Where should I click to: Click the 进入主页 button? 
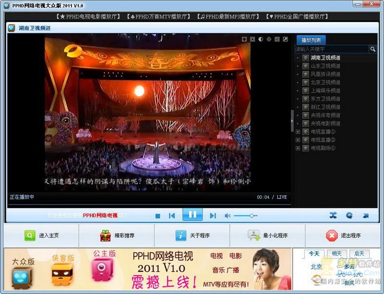(41, 236)
